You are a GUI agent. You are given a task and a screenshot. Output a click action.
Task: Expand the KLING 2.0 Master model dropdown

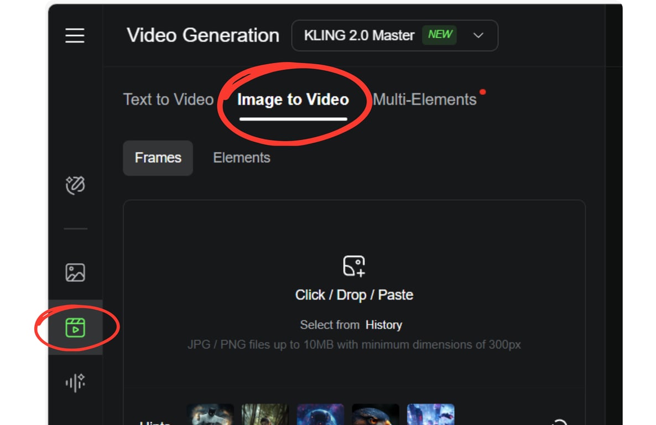394,35
